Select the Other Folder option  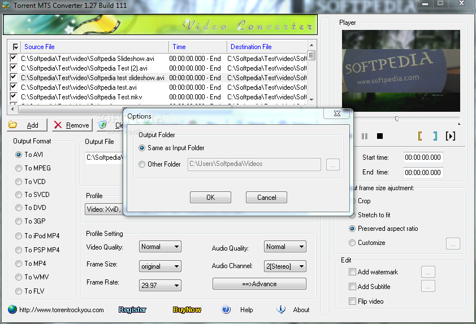click(142, 164)
